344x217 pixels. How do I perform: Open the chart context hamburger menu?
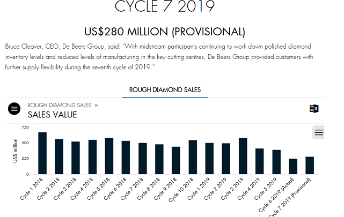click(319, 132)
